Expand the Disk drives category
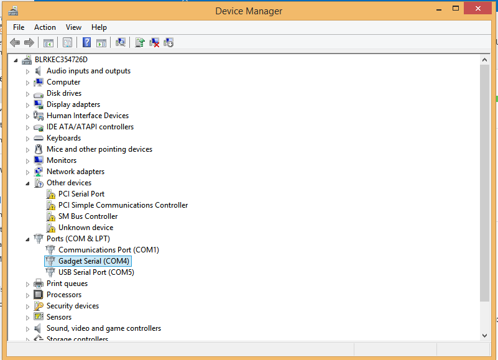Screen dimensions: 498x360 [27, 94]
